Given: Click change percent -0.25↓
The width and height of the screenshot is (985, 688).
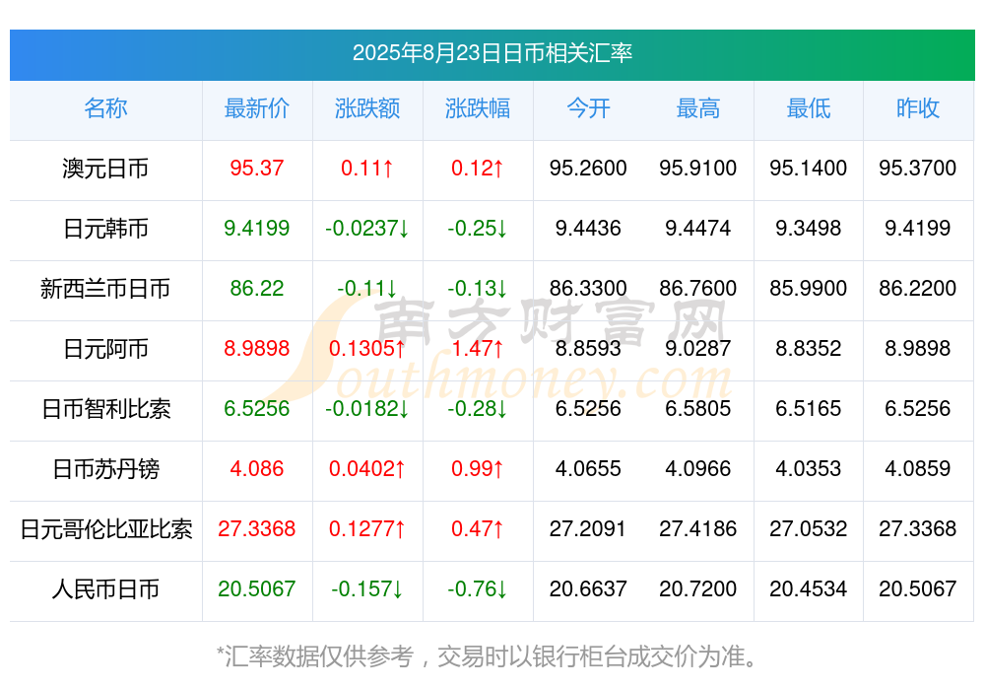Looking at the screenshot, I should tap(478, 229).
